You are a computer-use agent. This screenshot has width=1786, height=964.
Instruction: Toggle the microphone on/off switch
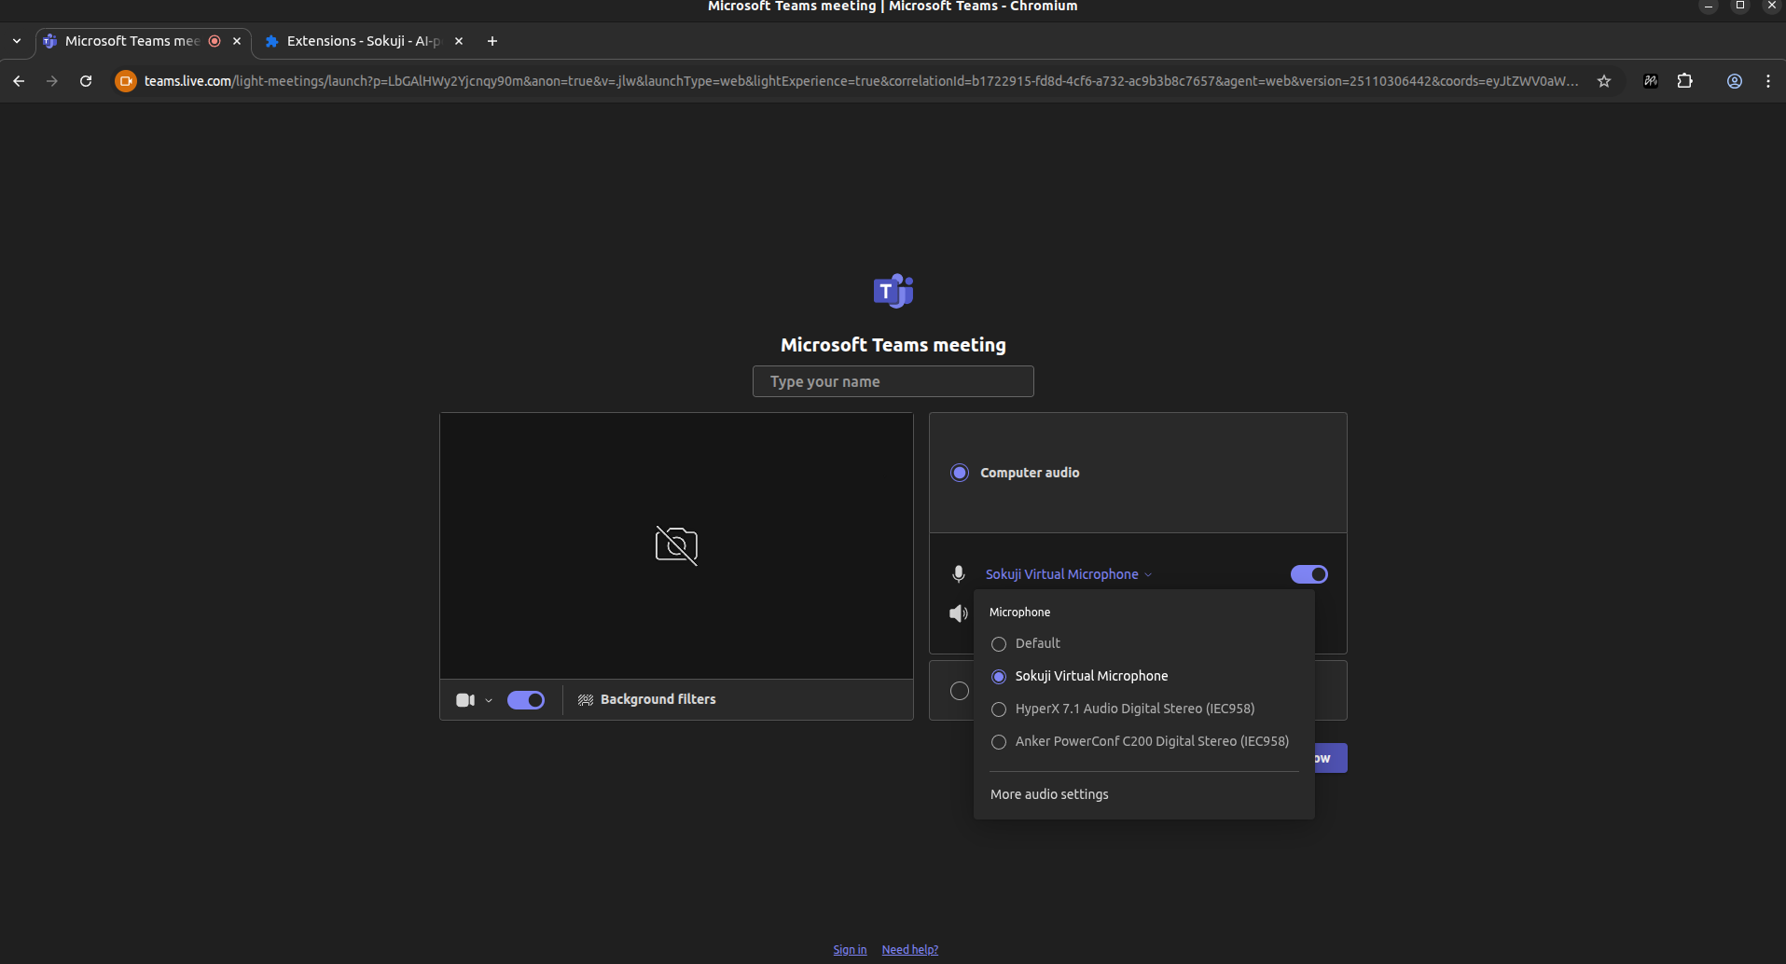(1309, 574)
